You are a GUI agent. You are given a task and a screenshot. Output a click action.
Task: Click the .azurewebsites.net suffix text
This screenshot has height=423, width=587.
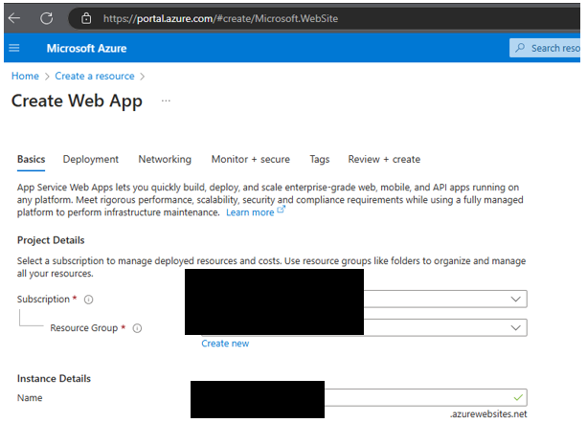(x=488, y=414)
